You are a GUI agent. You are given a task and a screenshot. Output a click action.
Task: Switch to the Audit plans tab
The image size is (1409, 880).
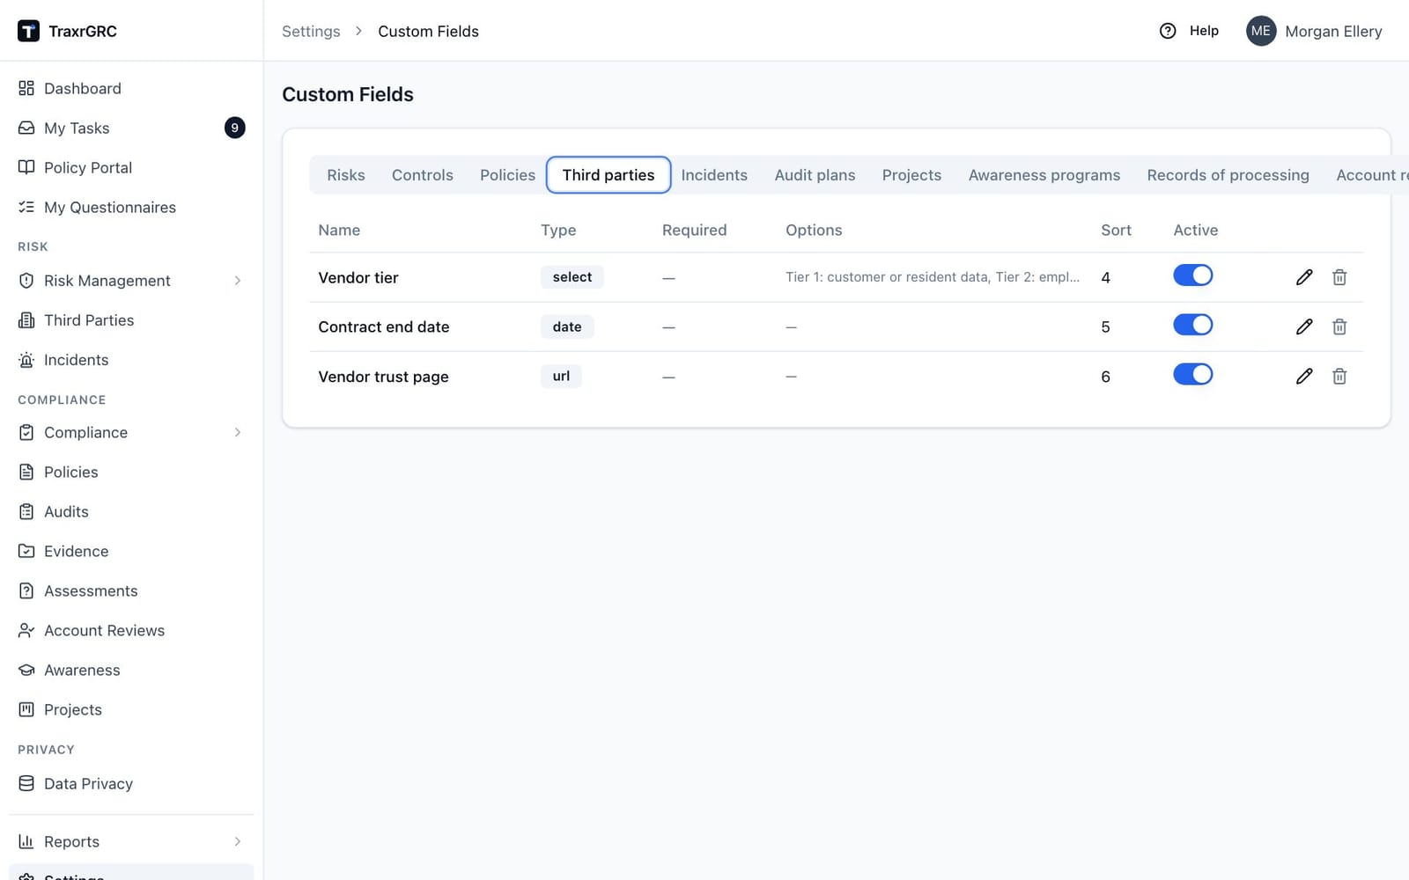coord(815,175)
